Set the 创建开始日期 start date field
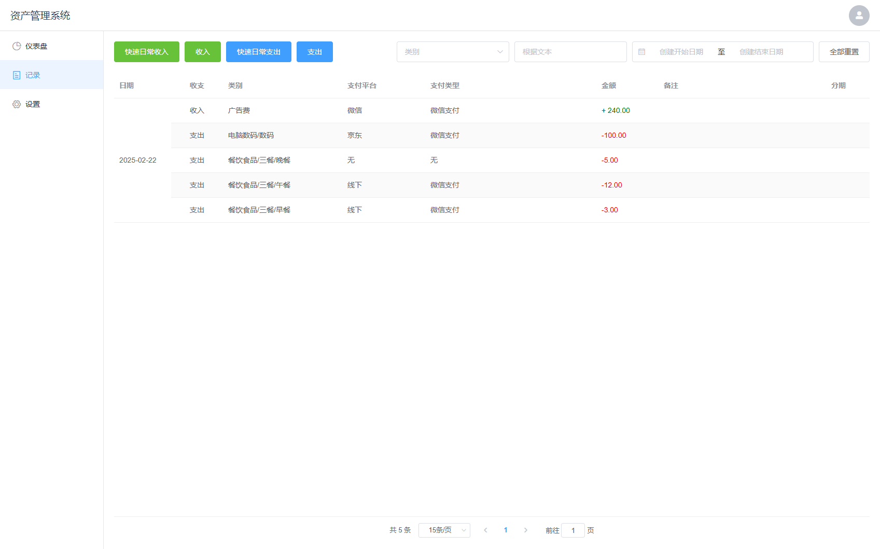 (x=681, y=52)
